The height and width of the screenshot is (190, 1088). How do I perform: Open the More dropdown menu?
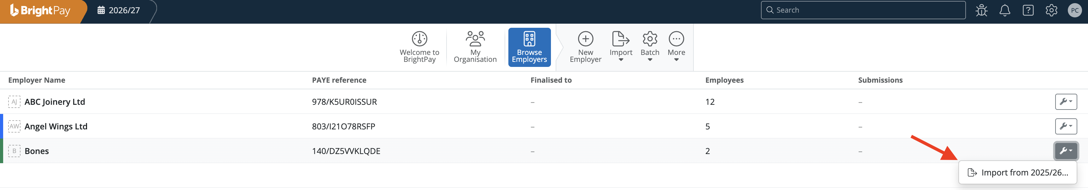pyautogui.click(x=676, y=46)
